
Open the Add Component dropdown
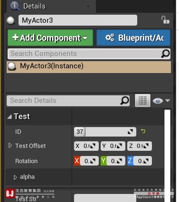tap(50, 37)
